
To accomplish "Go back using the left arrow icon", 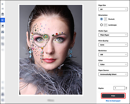I will click(x=3, y=4).
